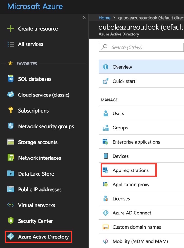
Task: Open Azure Active Directory from sidebar
Action: coord(43,237)
